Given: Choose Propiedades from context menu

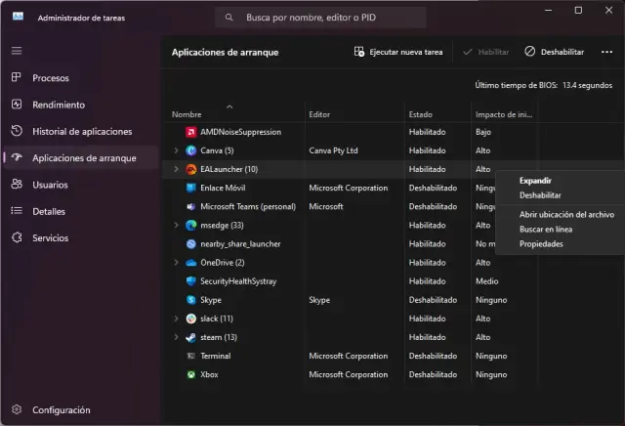Looking at the screenshot, I should [541, 243].
